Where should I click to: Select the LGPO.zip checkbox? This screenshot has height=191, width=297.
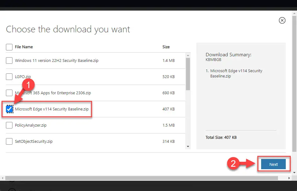(x=9, y=77)
